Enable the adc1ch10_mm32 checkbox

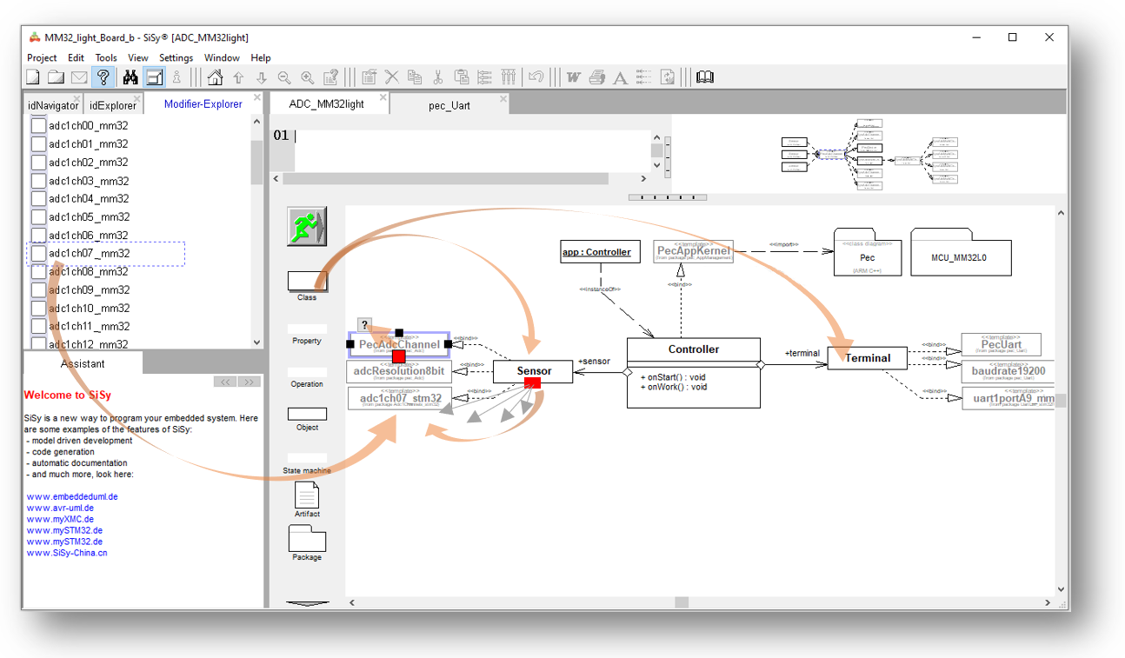[x=38, y=309]
